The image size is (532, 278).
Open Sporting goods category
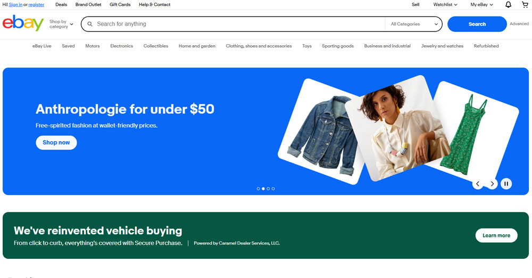(338, 46)
